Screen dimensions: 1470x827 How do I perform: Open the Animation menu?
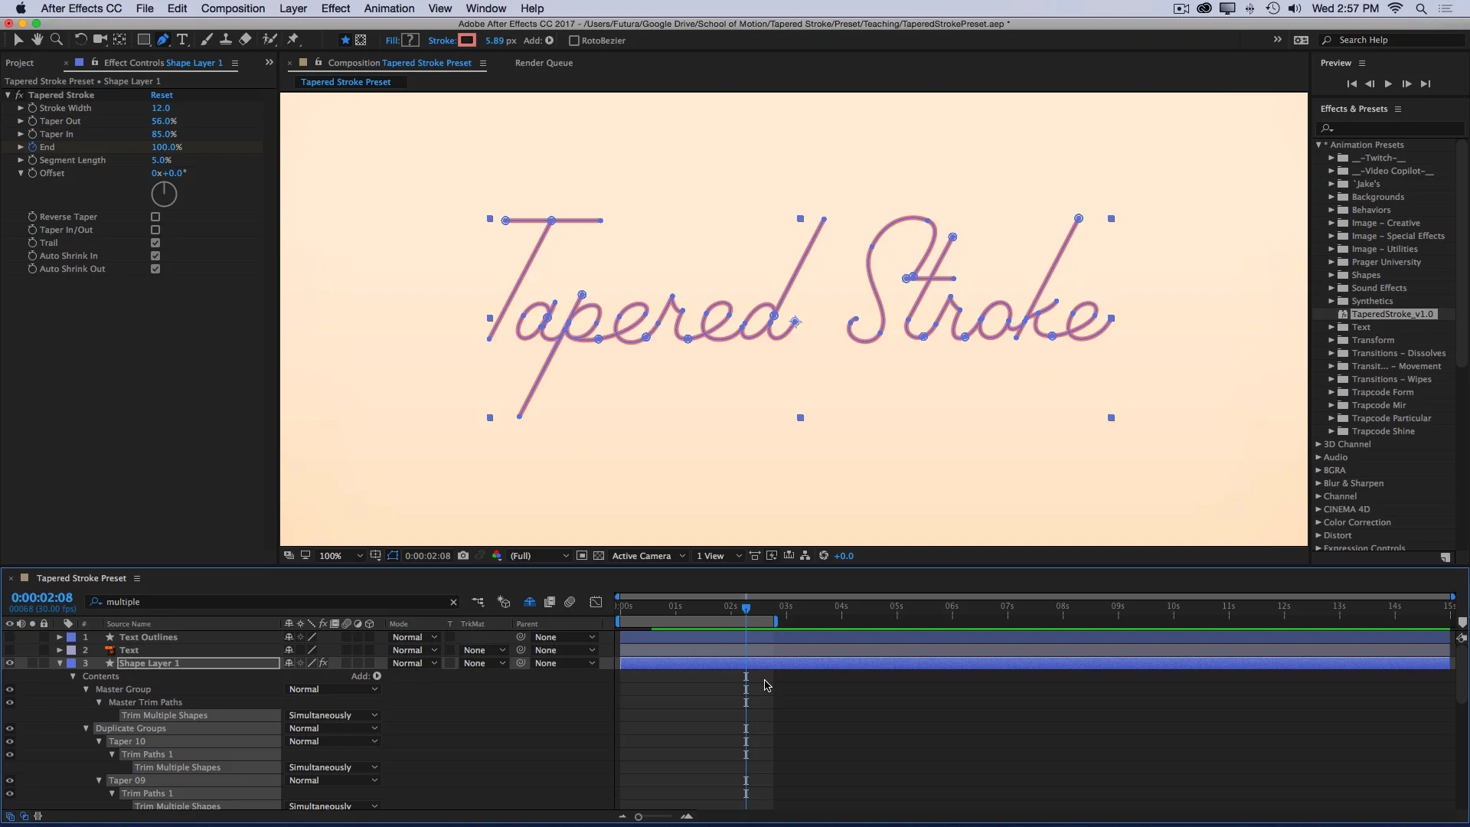[389, 8]
